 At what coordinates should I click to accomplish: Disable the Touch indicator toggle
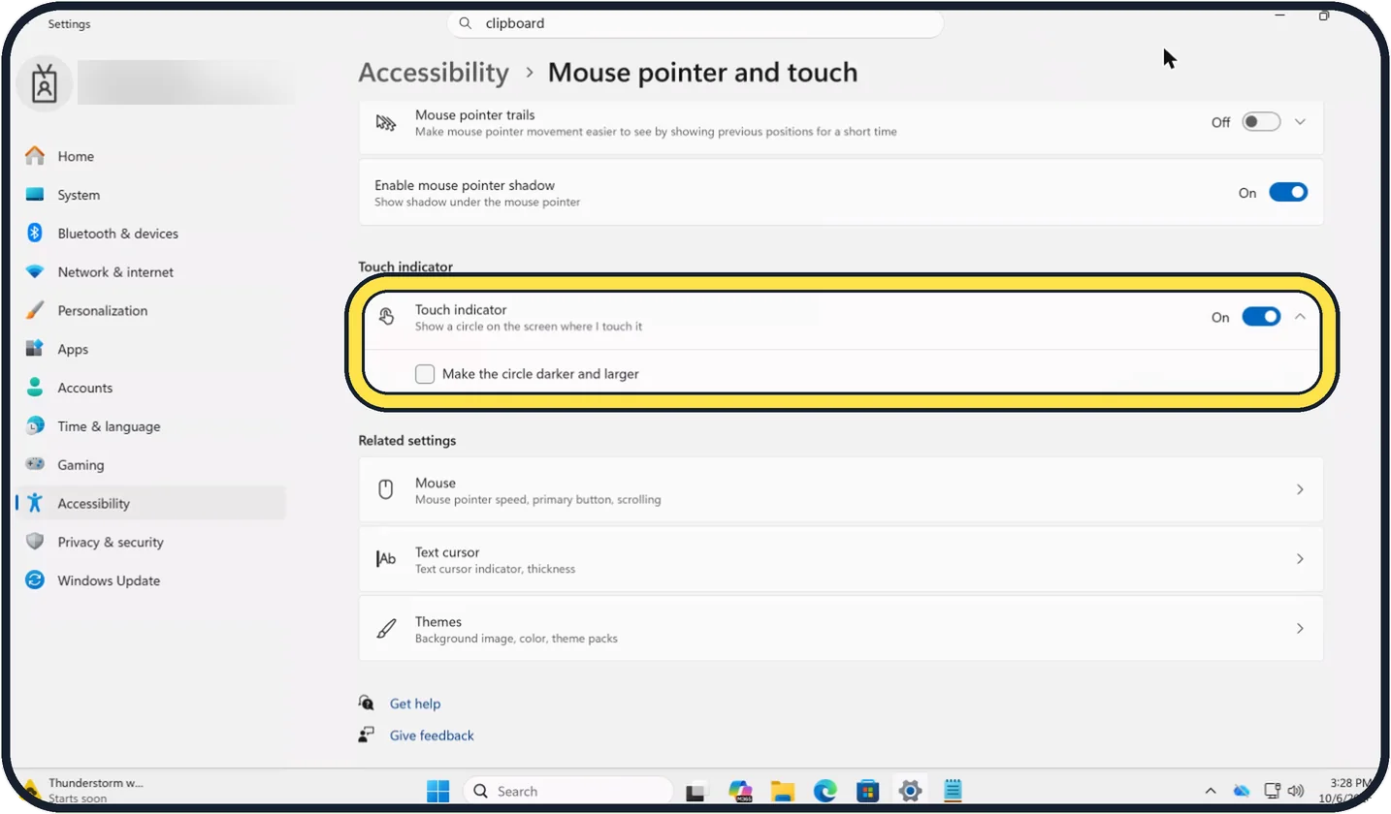click(1261, 317)
